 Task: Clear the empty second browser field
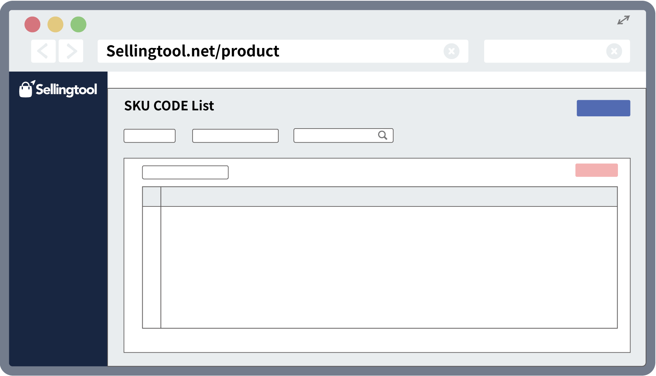[x=614, y=51]
